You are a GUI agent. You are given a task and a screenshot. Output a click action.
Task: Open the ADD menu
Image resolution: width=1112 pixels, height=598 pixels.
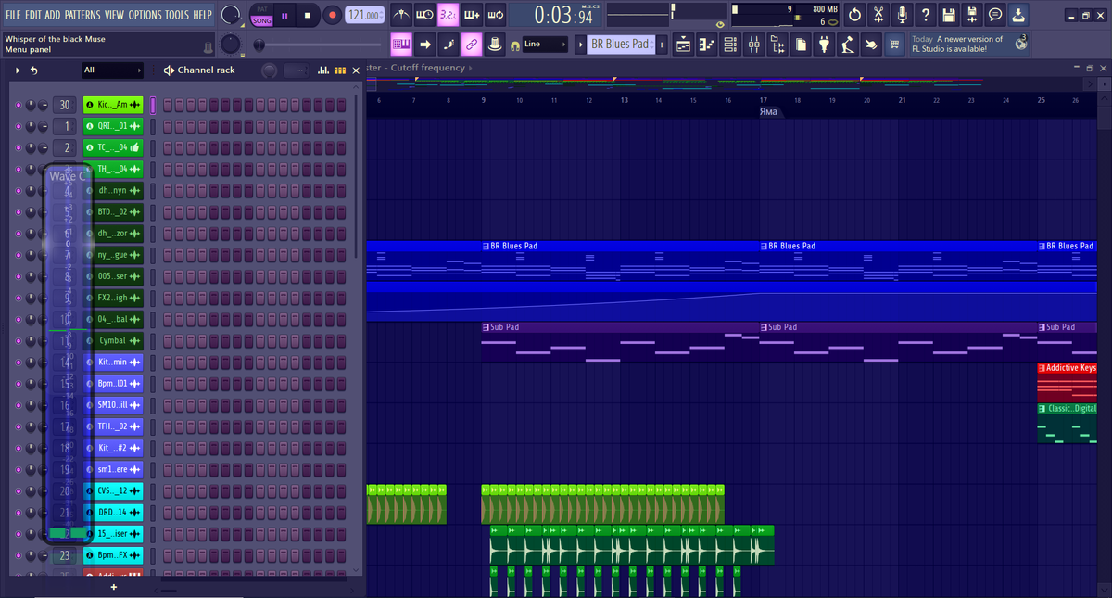click(x=53, y=15)
